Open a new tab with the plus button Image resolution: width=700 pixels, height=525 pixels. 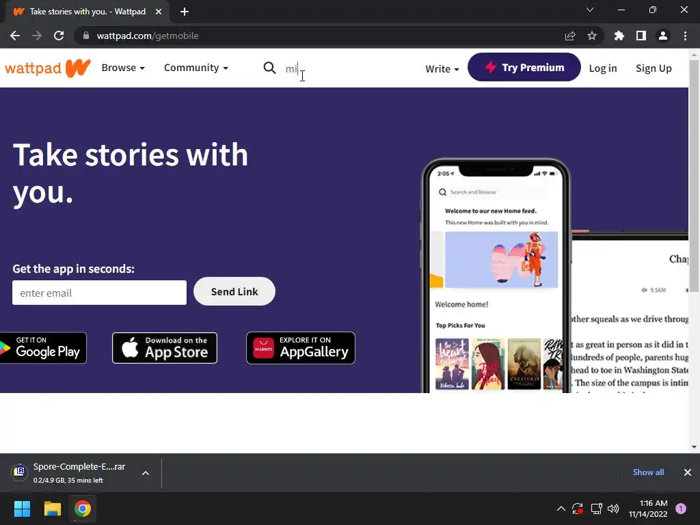pyautogui.click(x=185, y=12)
